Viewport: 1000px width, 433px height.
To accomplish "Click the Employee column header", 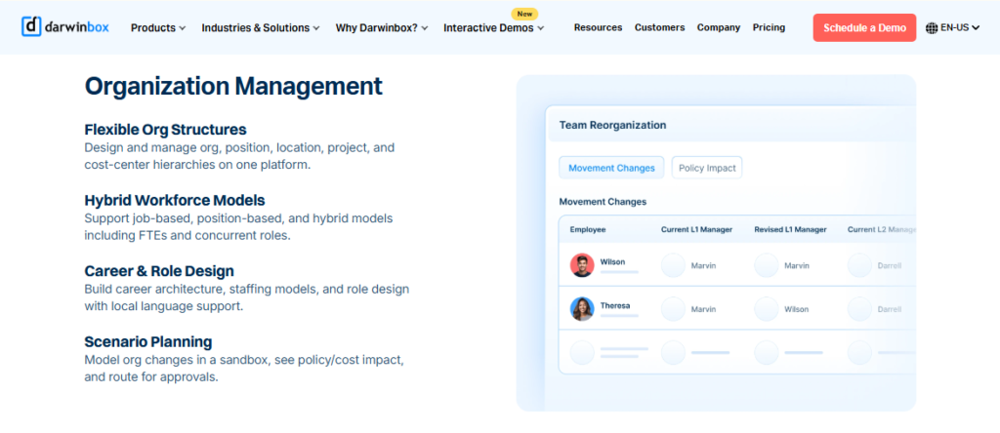I will pyautogui.click(x=588, y=229).
